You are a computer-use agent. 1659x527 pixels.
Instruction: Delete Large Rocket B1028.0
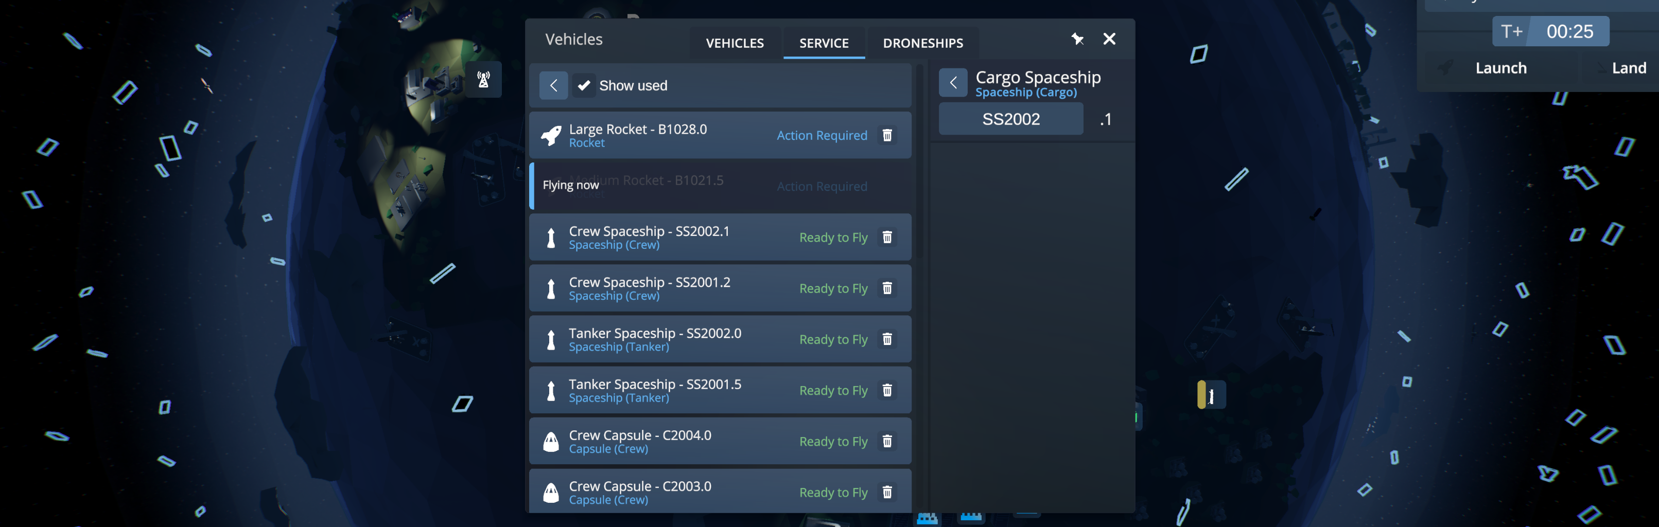(887, 135)
